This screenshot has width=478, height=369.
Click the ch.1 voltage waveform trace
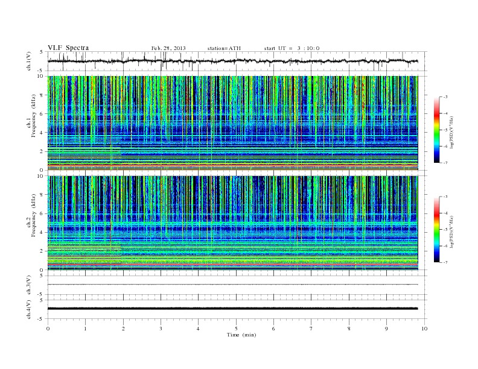click(x=232, y=61)
